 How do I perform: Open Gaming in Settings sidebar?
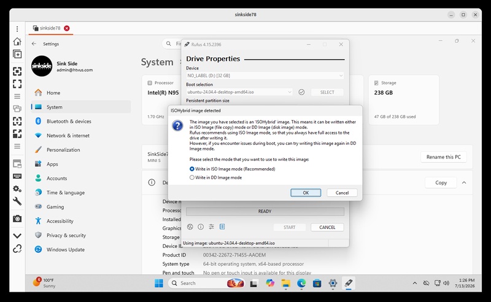pos(81,207)
